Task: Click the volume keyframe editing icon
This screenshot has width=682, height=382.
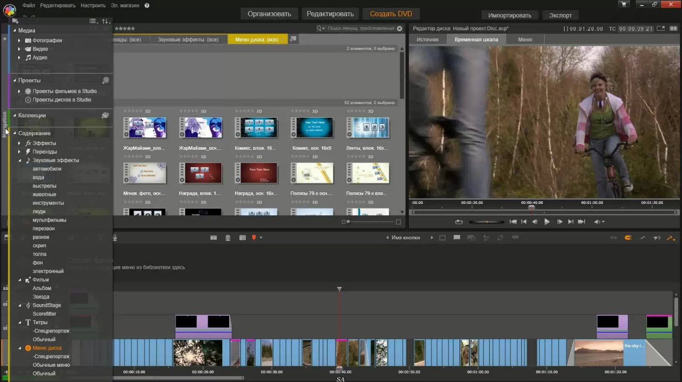Action: (x=643, y=238)
